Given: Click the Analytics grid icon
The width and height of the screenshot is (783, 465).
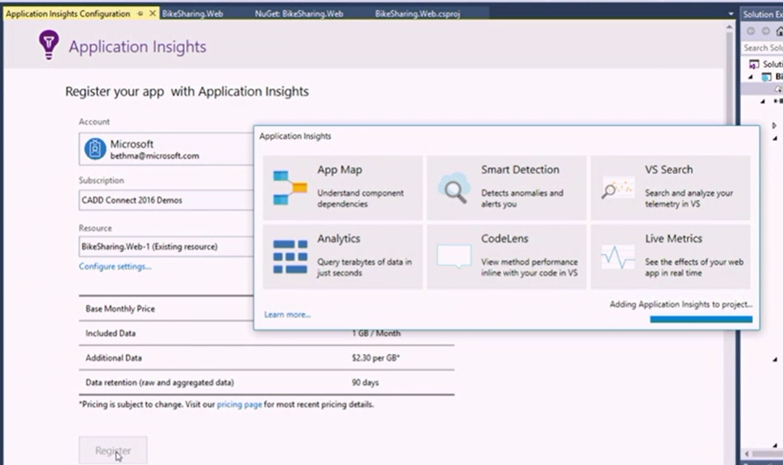Looking at the screenshot, I should [289, 257].
